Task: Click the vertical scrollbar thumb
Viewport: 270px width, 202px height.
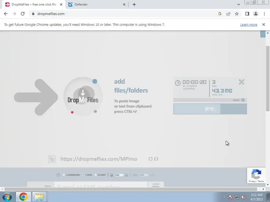Action: (268, 78)
